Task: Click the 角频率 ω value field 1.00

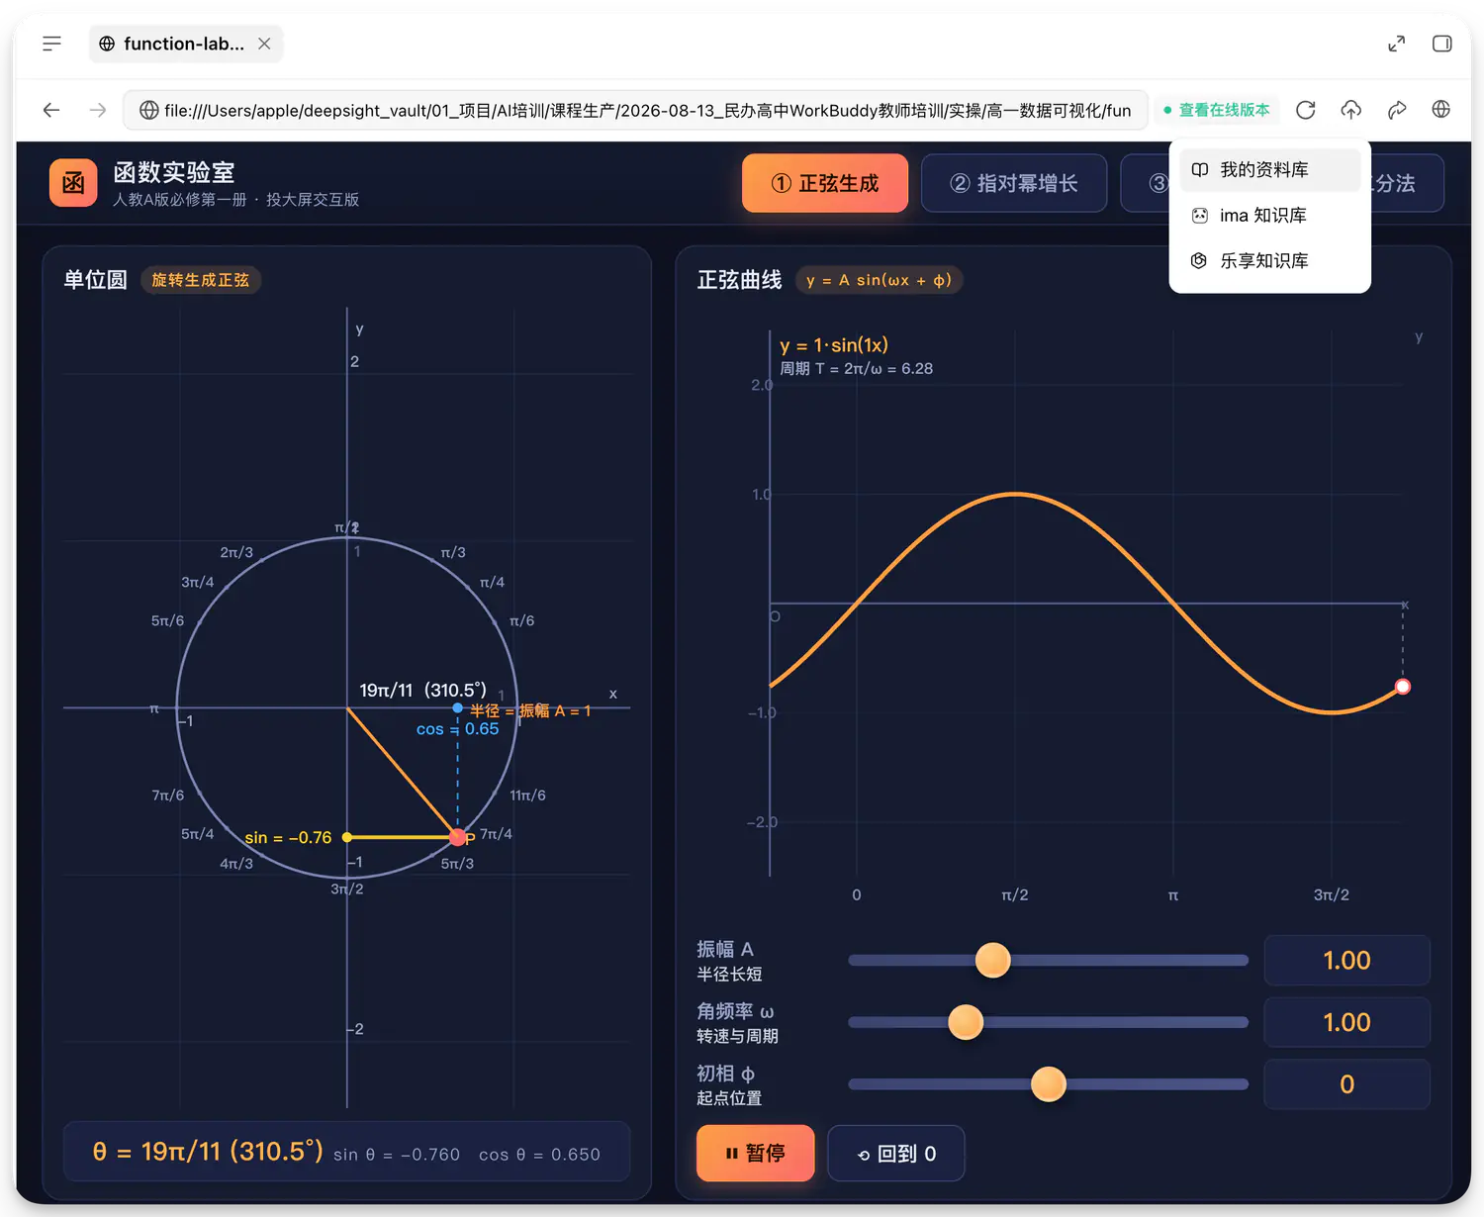Action: (x=1347, y=1022)
